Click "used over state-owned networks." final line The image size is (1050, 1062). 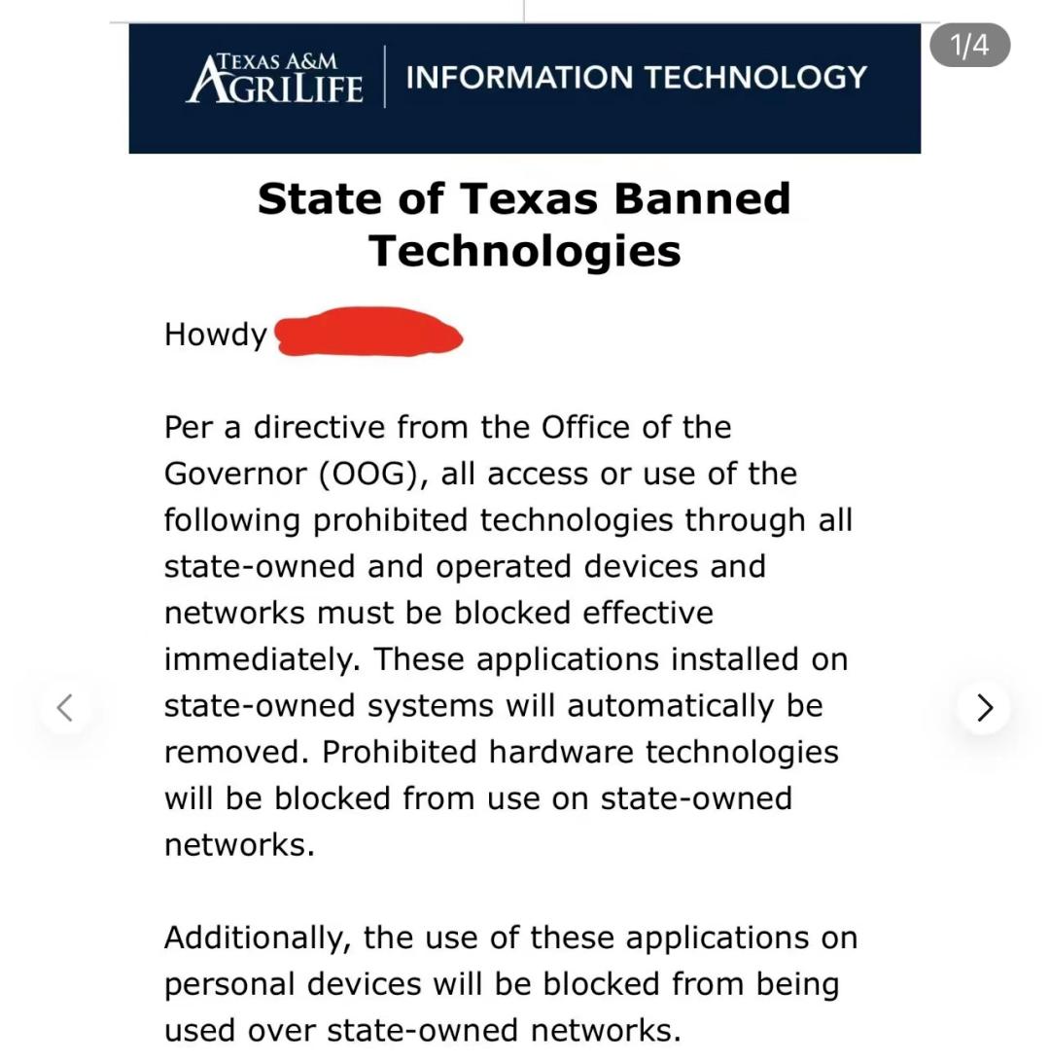point(422,1030)
